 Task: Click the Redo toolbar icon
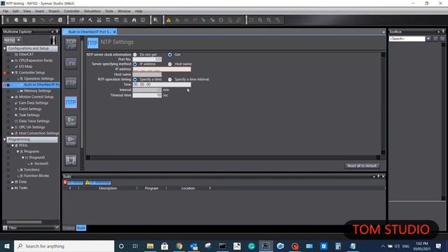tap(51, 20)
